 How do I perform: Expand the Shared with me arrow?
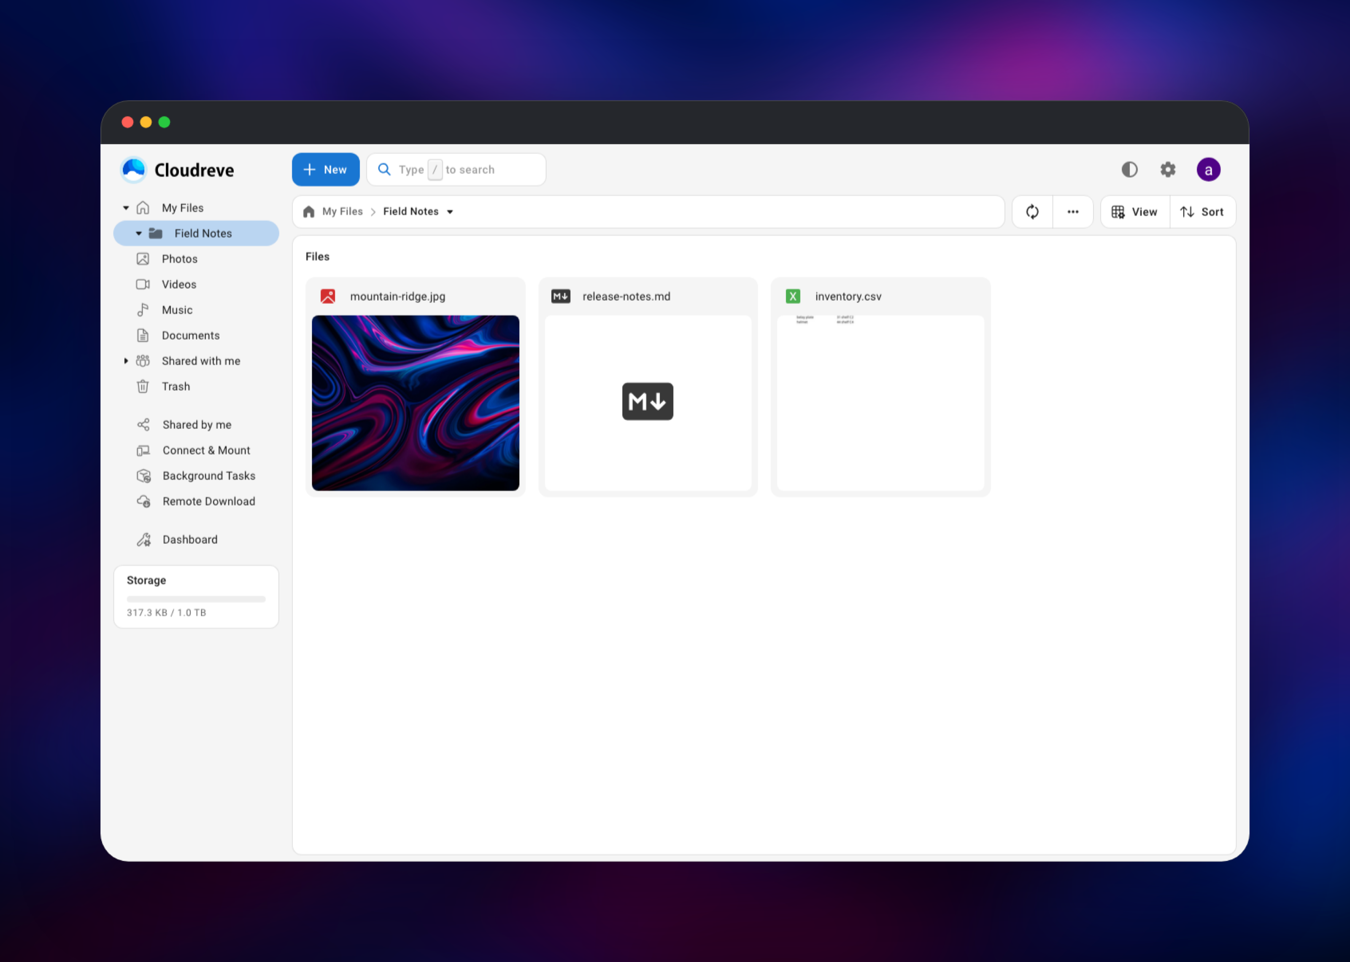tap(126, 361)
